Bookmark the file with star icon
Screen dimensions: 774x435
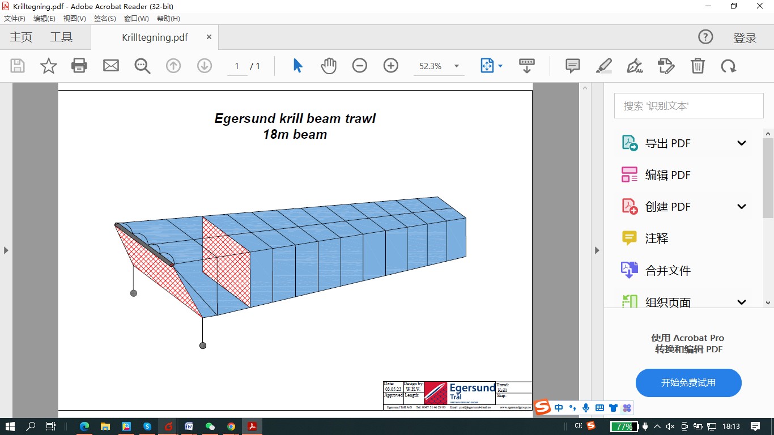coord(49,66)
